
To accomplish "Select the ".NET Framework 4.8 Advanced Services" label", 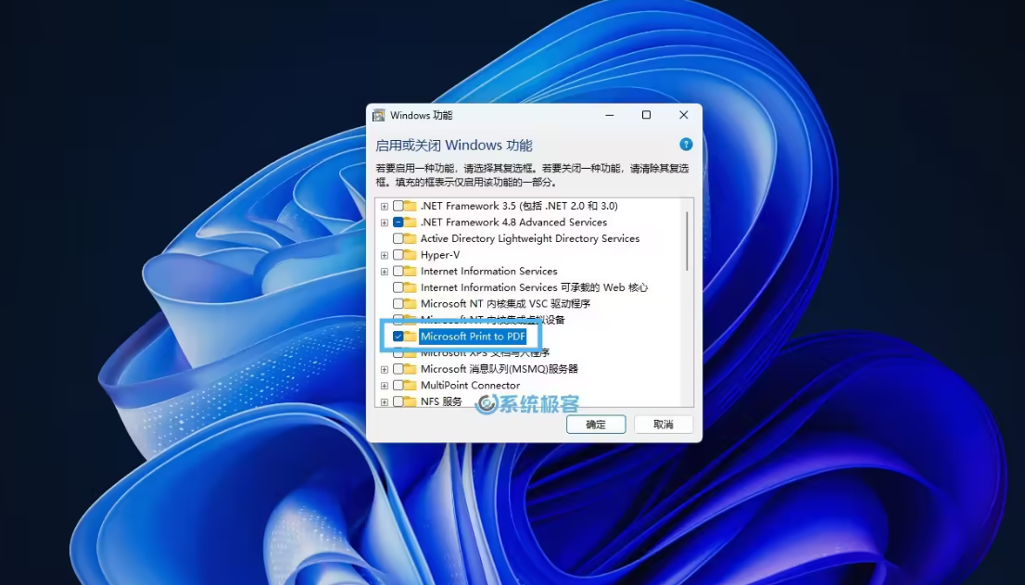I will click(513, 223).
